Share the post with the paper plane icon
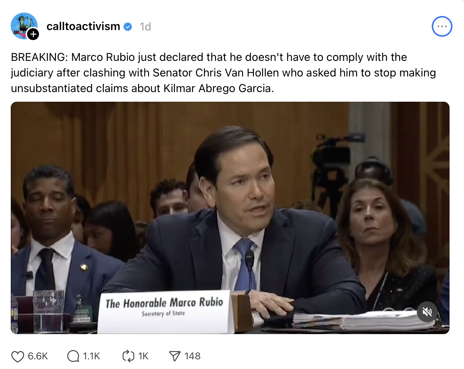The height and width of the screenshot is (369, 464). click(x=174, y=356)
